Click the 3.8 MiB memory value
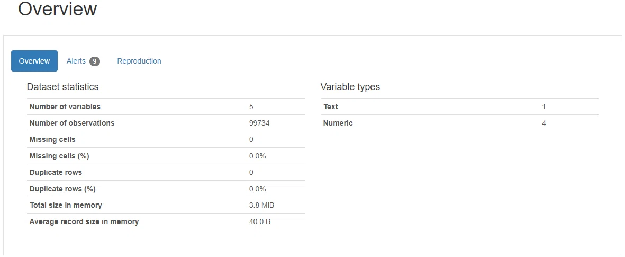This screenshot has height=257, width=625. [x=261, y=205]
